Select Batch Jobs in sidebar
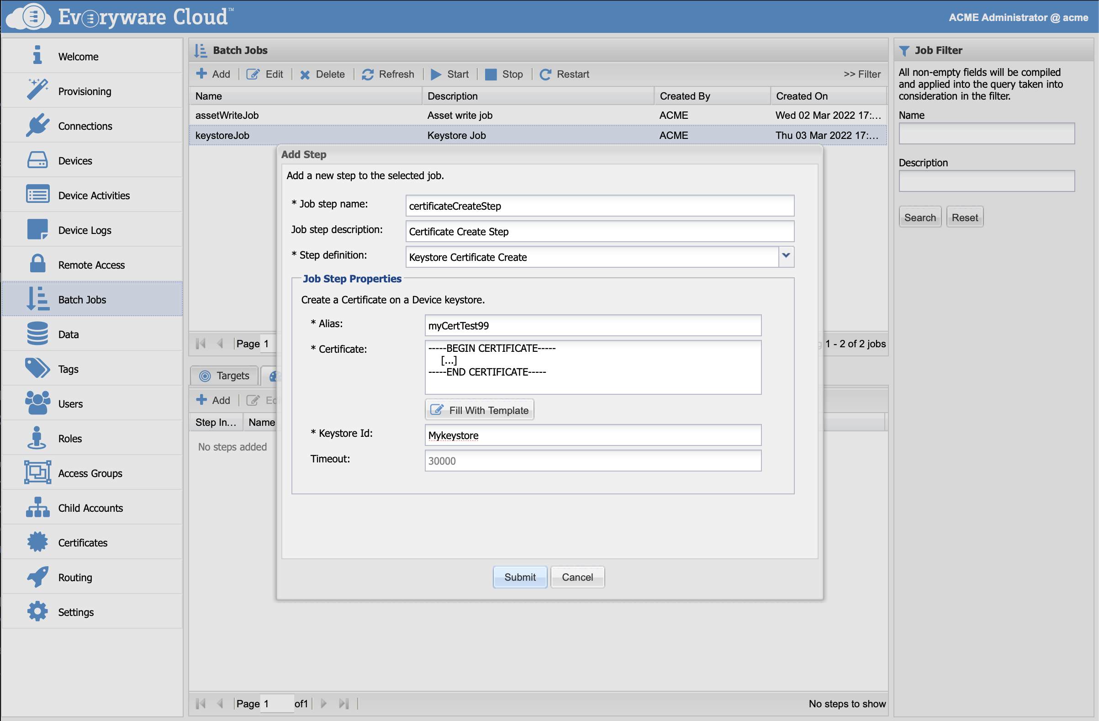Image resolution: width=1099 pixels, height=721 pixels. [92, 299]
